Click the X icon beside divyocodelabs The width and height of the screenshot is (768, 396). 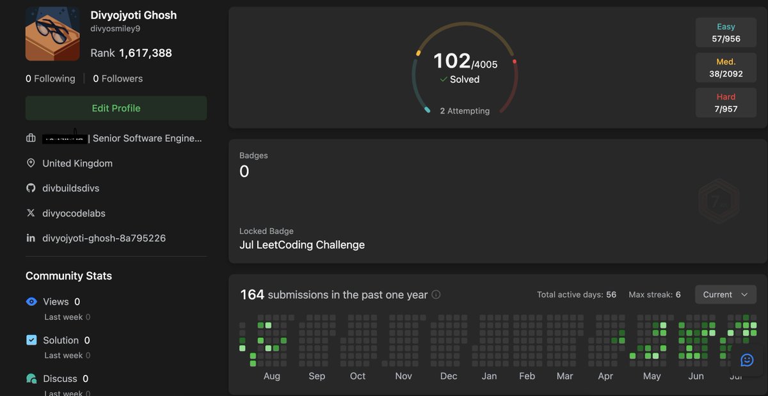[x=31, y=213]
